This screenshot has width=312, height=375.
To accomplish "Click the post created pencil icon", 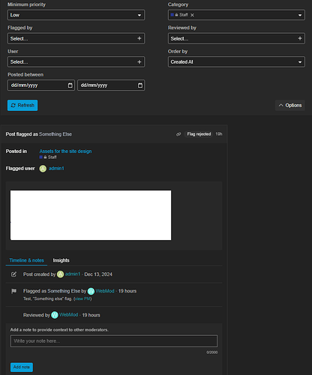I will click(13, 274).
